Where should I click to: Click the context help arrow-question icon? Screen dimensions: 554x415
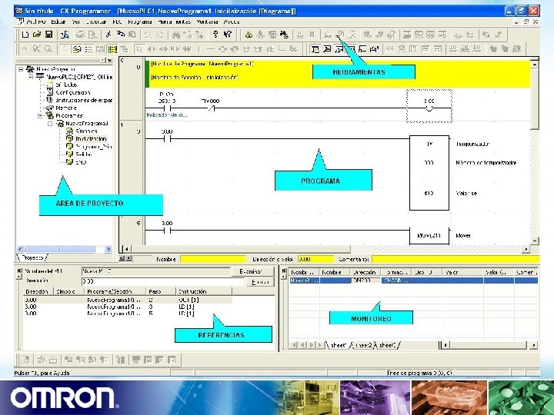(228, 35)
